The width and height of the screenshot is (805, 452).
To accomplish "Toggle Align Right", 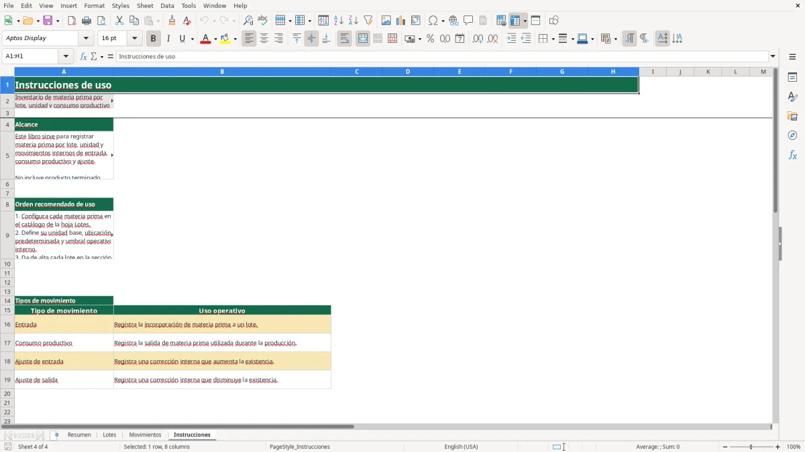I will pos(279,39).
